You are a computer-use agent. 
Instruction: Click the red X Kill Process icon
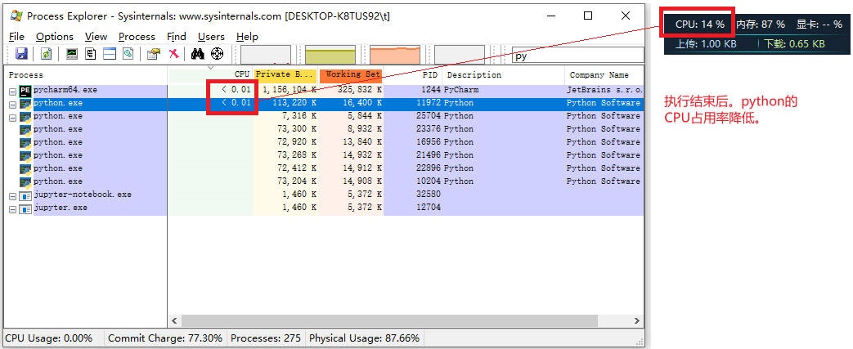[x=173, y=54]
